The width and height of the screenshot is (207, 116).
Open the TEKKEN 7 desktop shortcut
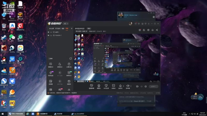point(4,49)
